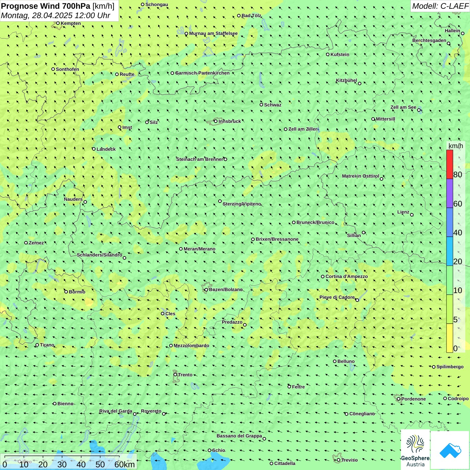Click the Spilimbergo label
Image resolution: width=470 pixels, height=470 pixels.
pyautogui.click(x=450, y=367)
